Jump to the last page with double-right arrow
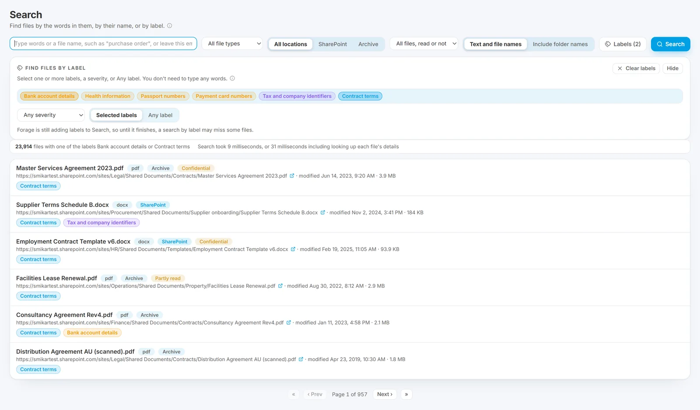 tap(406, 394)
